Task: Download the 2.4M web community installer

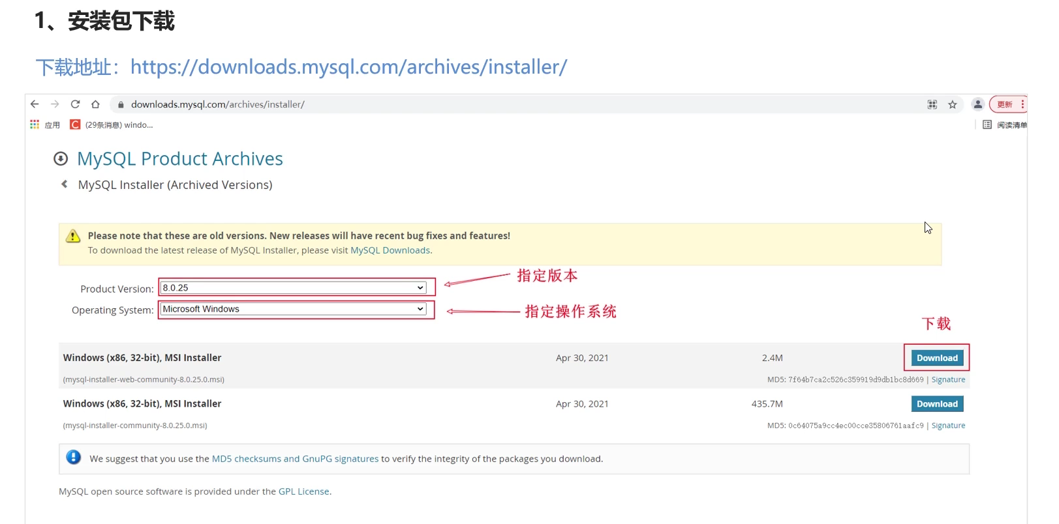Action: [x=937, y=358]
